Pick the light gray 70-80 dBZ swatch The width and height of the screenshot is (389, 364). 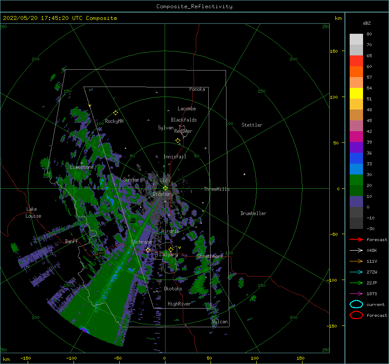(356, 39)
